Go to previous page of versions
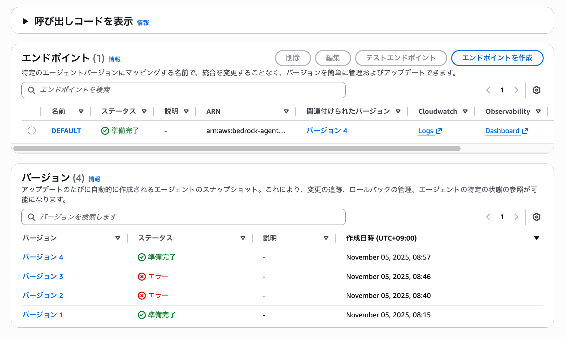The image size is (566, 337). tap(488, 217)
